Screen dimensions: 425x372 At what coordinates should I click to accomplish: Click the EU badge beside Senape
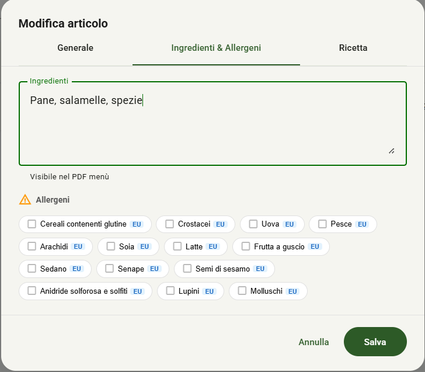point(154,269)
